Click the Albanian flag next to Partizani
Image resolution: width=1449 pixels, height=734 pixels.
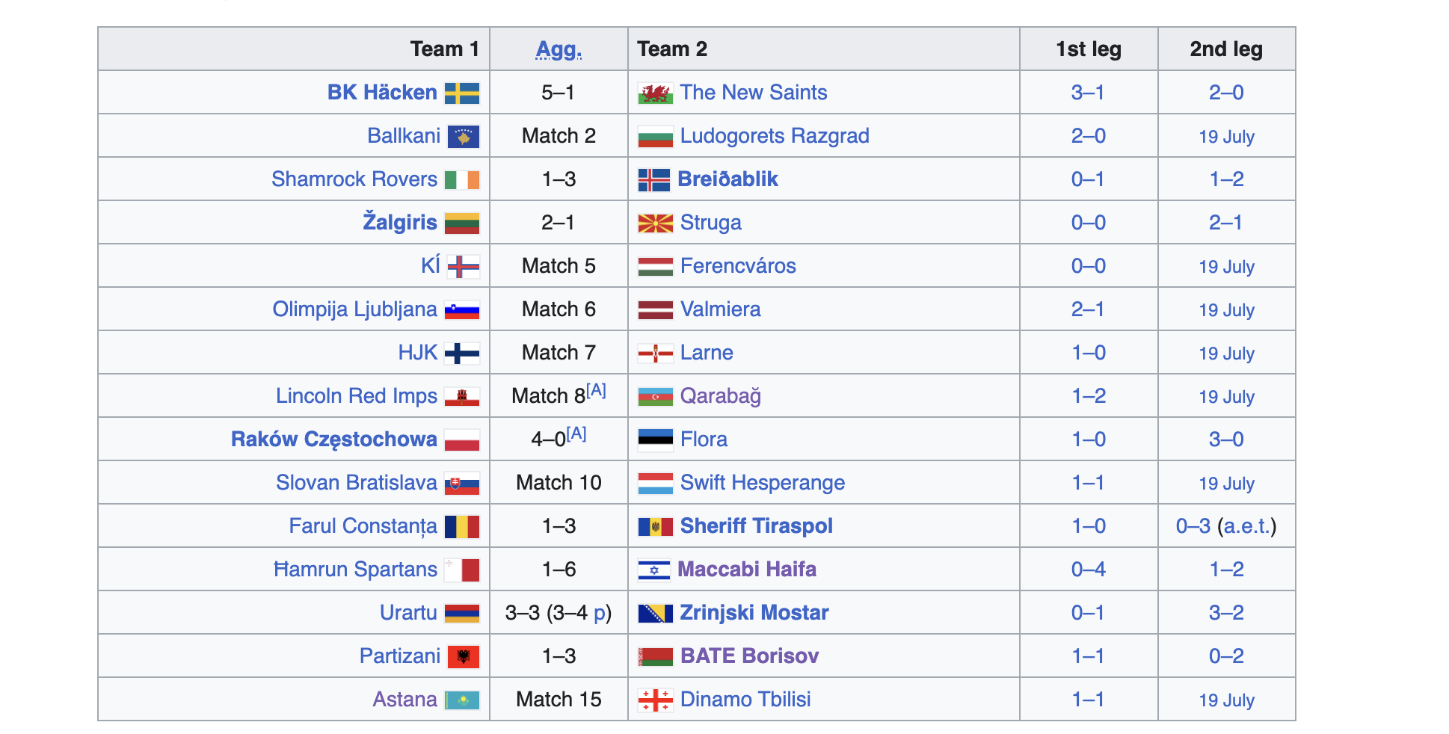point(463,657)
